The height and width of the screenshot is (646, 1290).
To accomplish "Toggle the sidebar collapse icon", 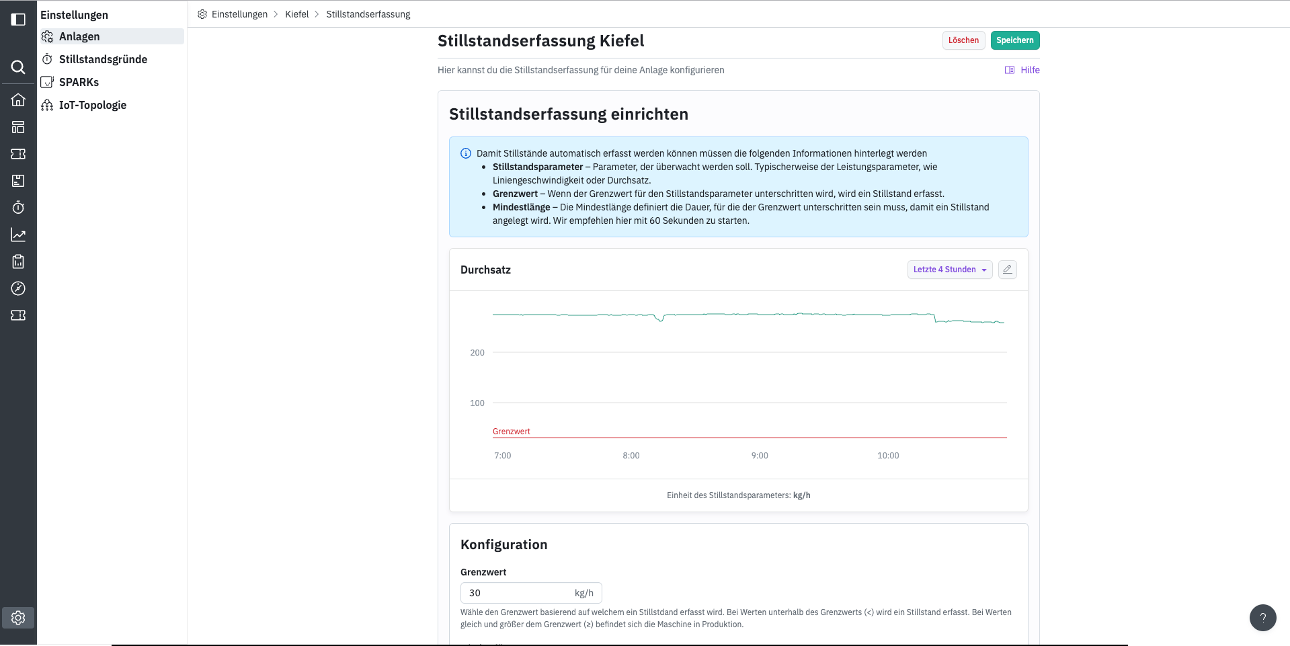I will [x=18, y=19].
